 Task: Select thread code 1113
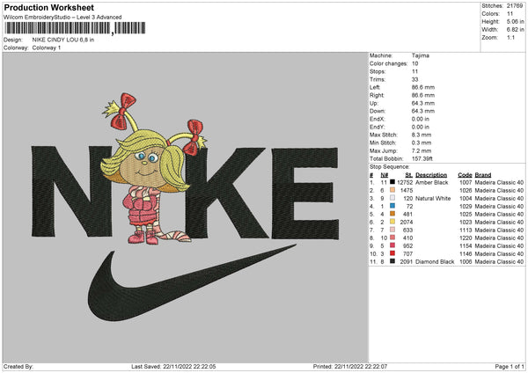click(466, 230)
